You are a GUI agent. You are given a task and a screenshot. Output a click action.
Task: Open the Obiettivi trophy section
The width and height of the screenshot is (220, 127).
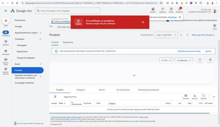pyautogui.click(x=6, y=42)
